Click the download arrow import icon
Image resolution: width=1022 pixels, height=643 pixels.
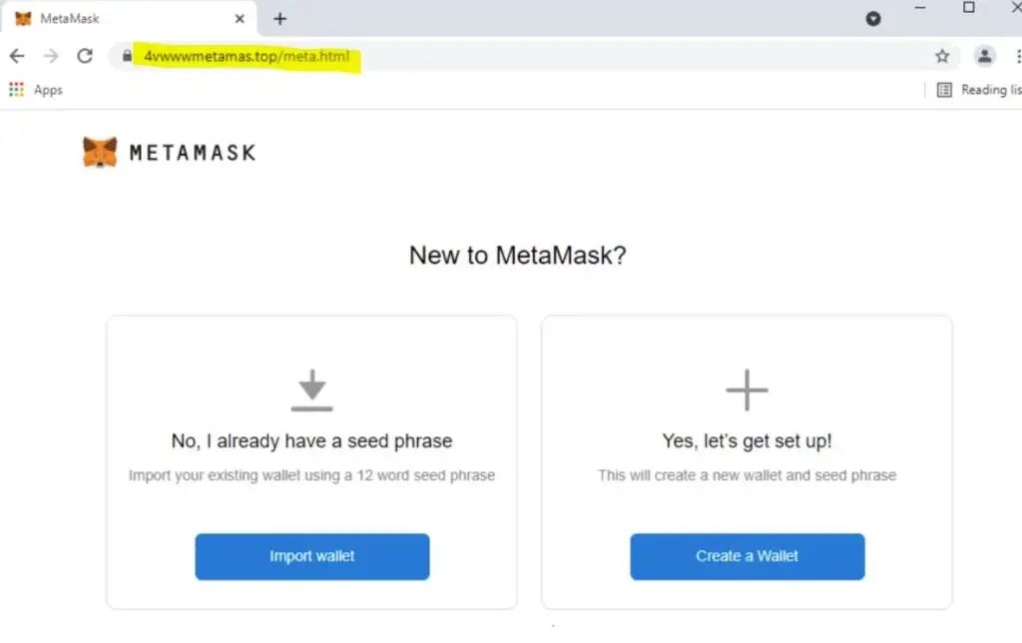(x=312, y=389)
